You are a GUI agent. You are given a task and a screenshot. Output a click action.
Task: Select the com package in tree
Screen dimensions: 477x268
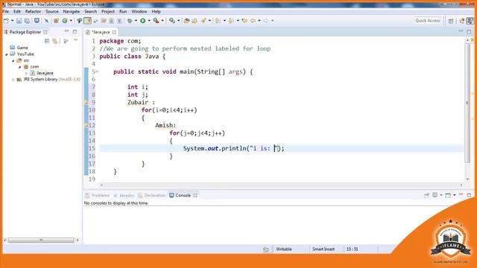click(x=31, y=67)
